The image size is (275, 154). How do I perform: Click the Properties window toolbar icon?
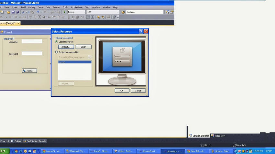(x=172, y=12)
